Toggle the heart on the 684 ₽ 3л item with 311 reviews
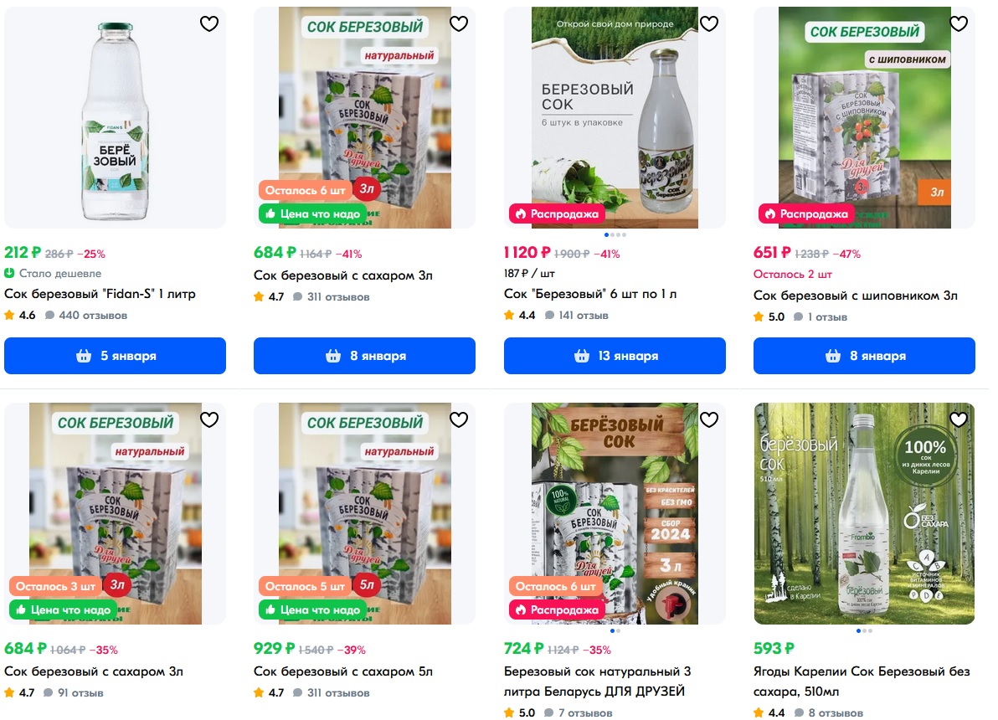 click(458, 23)
